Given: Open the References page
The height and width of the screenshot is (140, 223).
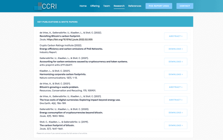Looking at the screenshot, I should tap(135, 6).
